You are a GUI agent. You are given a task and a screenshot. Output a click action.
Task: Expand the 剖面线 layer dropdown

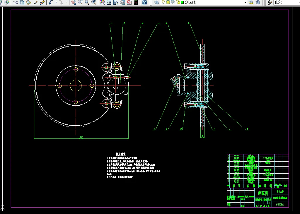[245, 2]
